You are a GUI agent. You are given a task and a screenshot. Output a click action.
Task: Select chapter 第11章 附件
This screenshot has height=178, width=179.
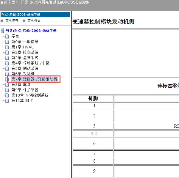click(22, 100)
